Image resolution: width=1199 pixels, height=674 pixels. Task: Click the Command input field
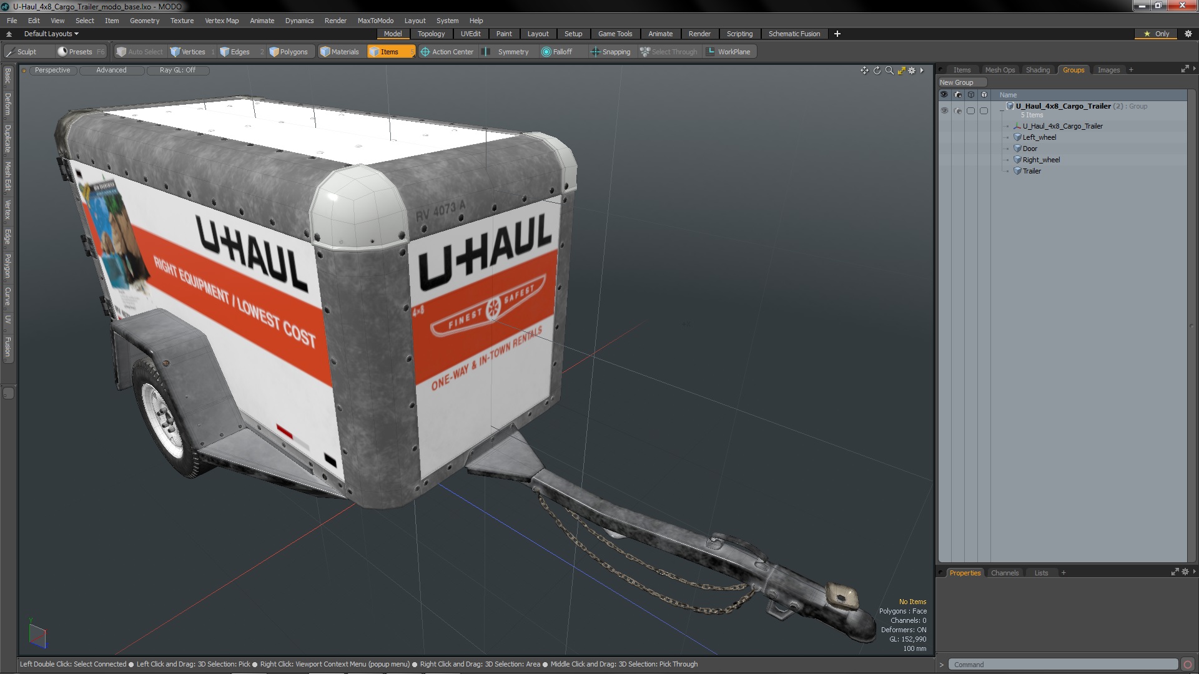[1063, 665]
